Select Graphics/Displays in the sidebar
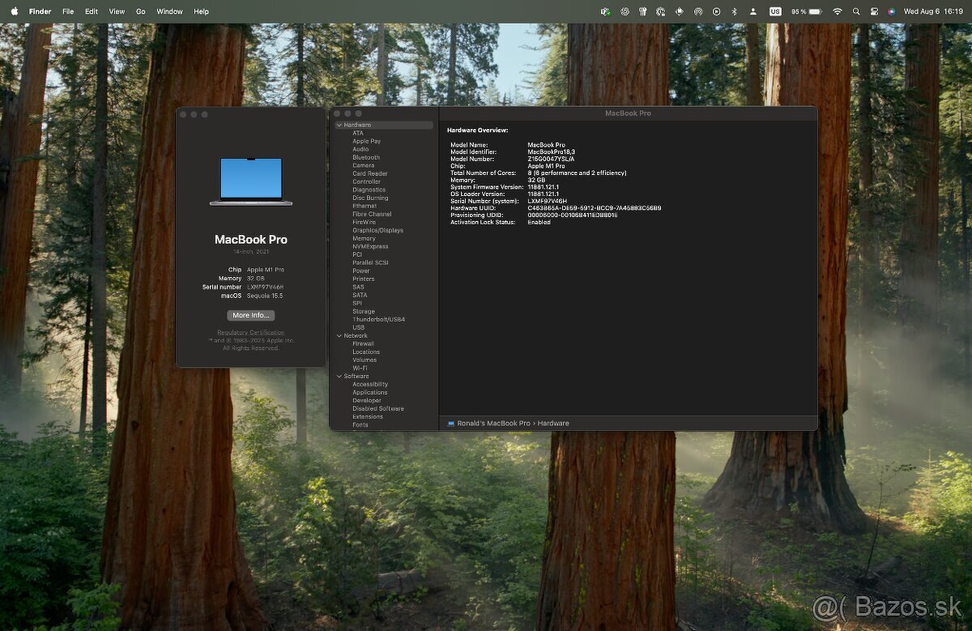 377,230
